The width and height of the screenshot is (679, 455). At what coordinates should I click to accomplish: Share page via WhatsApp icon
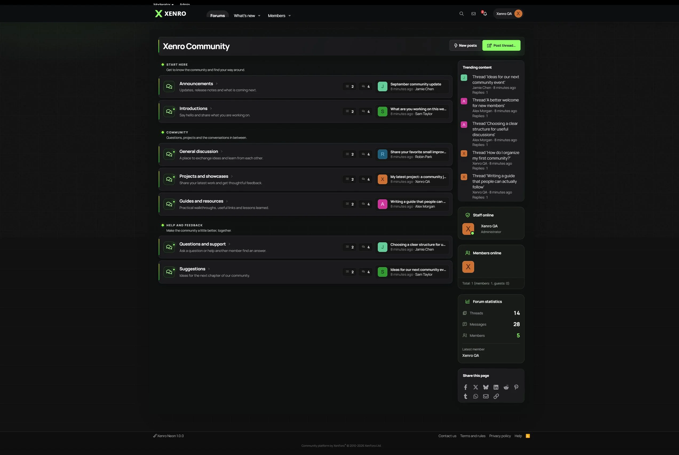click(x=476, y=396)
